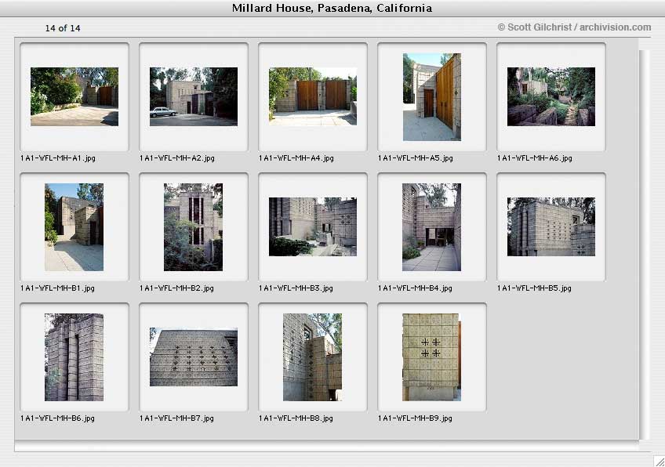
Task: Select thumbnail 1A1-WFL-MH-B4 courtyard
Action: (432, 227)
